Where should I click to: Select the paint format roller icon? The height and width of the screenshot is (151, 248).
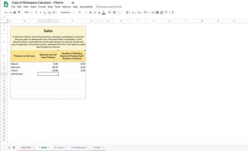click(19, 12)
